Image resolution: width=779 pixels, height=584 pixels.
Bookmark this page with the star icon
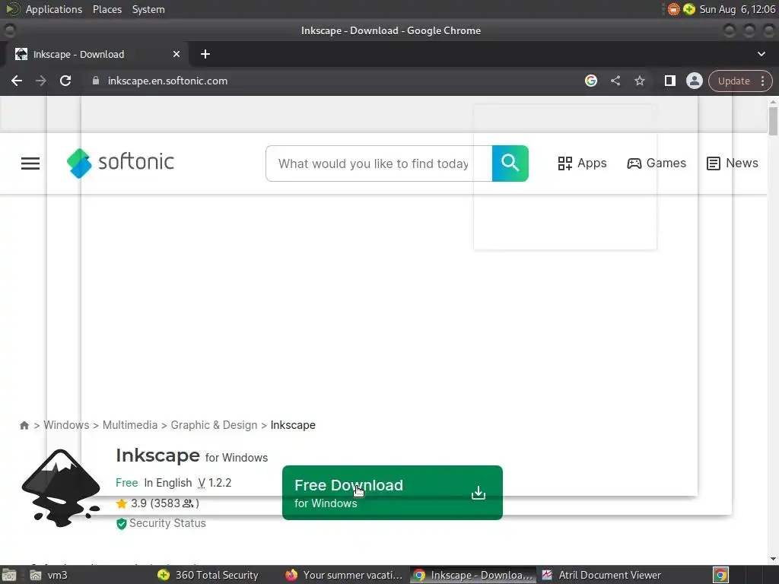639,81
